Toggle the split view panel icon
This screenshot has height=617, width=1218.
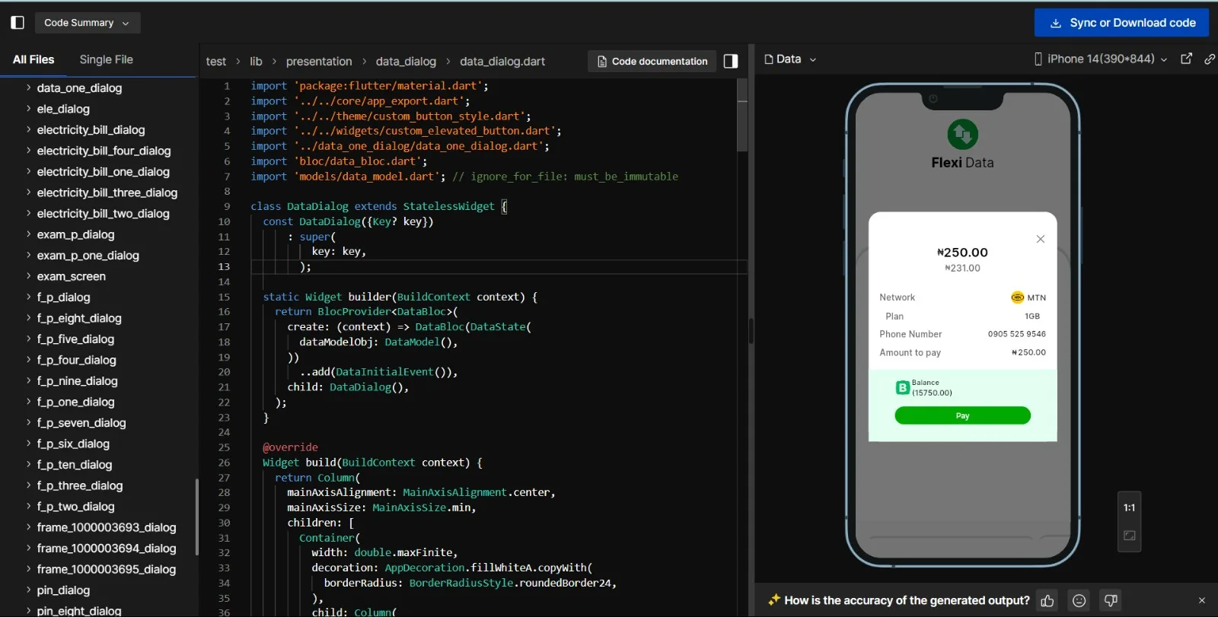730,62
